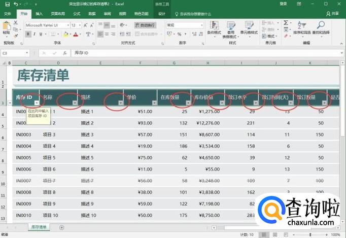The width and height of the screenshot is (346, 238).
Task: Toggle the Underline formatting button
Action: click(x=42, y=35)
